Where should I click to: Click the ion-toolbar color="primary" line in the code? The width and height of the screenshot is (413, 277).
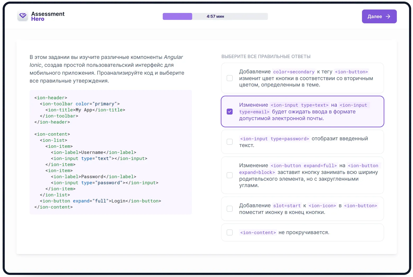click(x=79, y=104)
